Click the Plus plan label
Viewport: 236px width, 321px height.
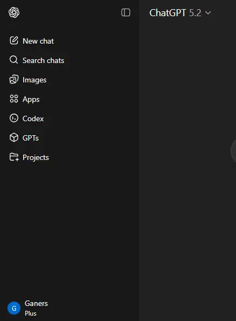tap(31, 313)
